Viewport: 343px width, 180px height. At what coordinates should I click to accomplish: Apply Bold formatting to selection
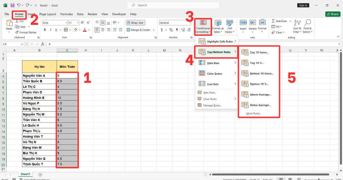[x=45, y=30]
